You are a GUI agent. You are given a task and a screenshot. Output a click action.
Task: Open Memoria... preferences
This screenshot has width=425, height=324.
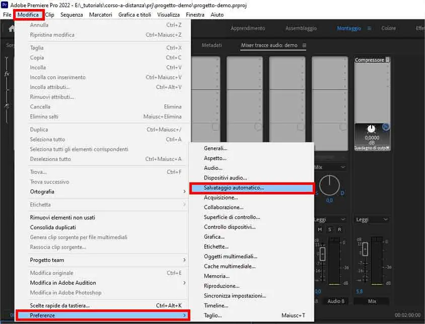pyautogui.click(x=252, y=276)
